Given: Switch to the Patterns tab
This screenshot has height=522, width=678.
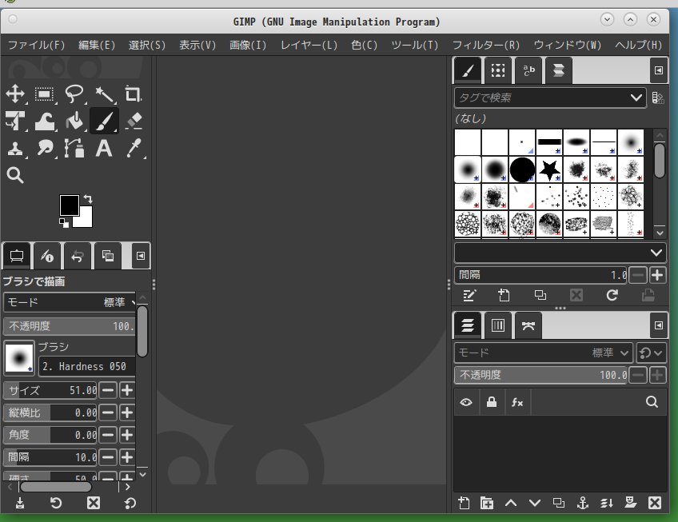Looking at the screenshot, I should (498, 70).
